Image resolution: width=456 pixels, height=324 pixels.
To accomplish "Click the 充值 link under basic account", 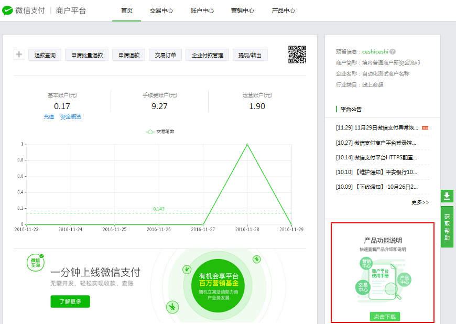I will point(49,117).
